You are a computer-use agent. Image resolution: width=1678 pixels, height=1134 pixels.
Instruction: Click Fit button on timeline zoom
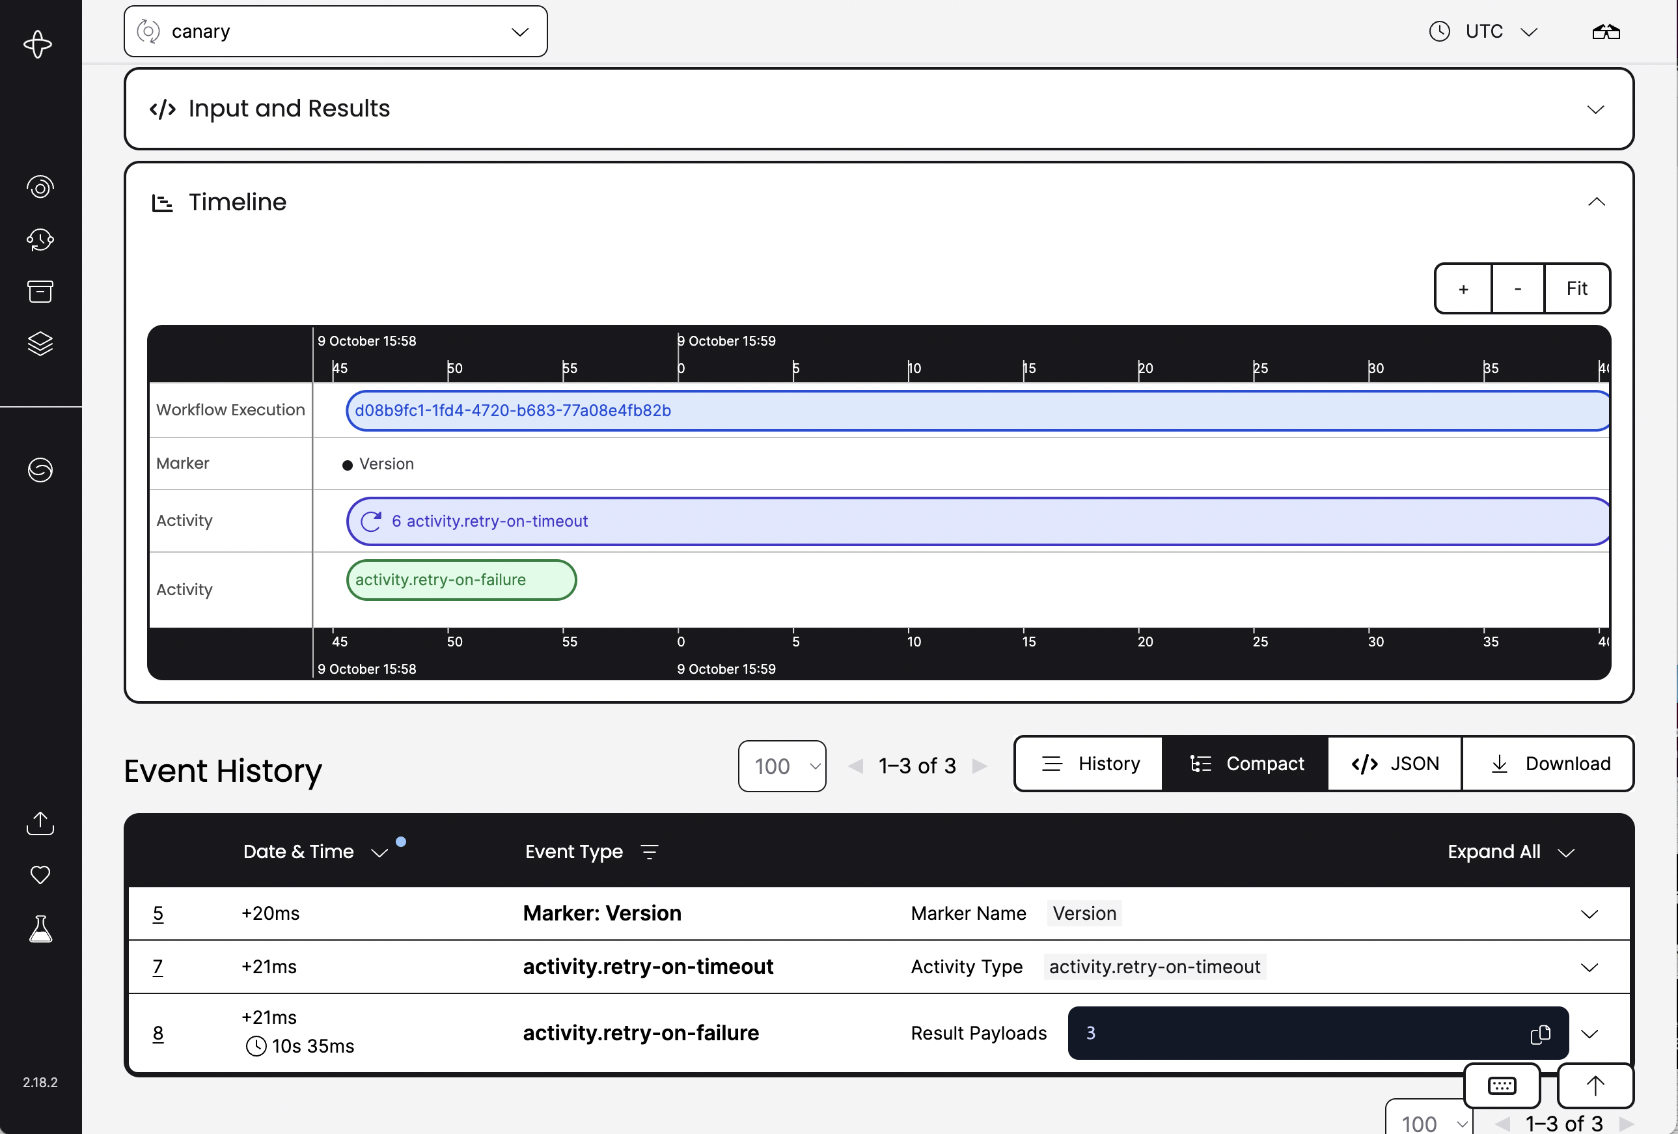(x=1577, y=289)
